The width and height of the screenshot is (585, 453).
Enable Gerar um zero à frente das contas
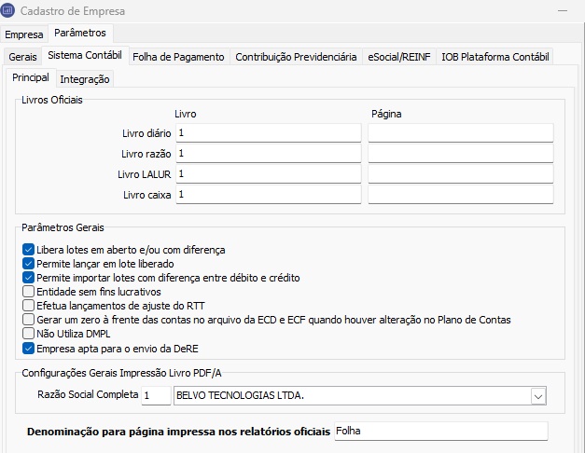28,320
